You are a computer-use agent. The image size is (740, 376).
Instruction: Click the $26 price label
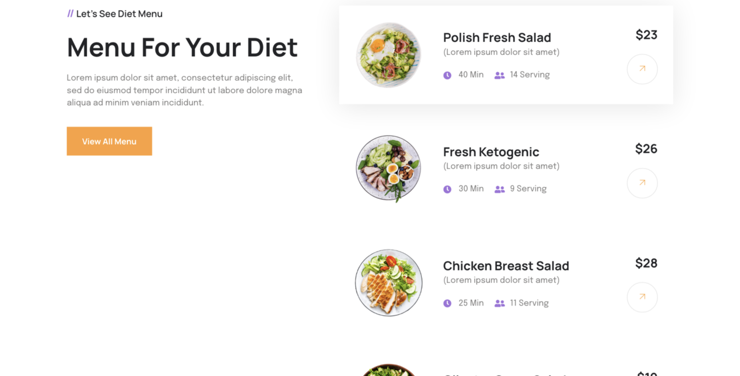click(x=646, y=149)
